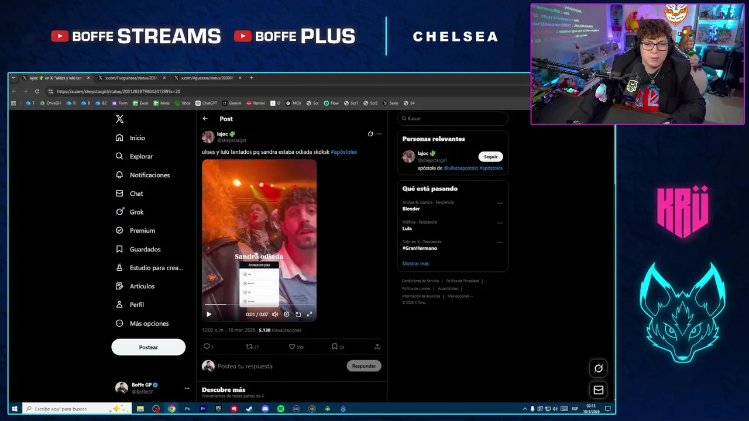The width and height of the screenshot is (749, 421).
Task: Toggle video picture-in-picture mode
Action: click(x=298, y=314)
